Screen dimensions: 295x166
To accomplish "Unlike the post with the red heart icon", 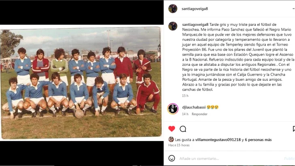I will pos(171,129).
